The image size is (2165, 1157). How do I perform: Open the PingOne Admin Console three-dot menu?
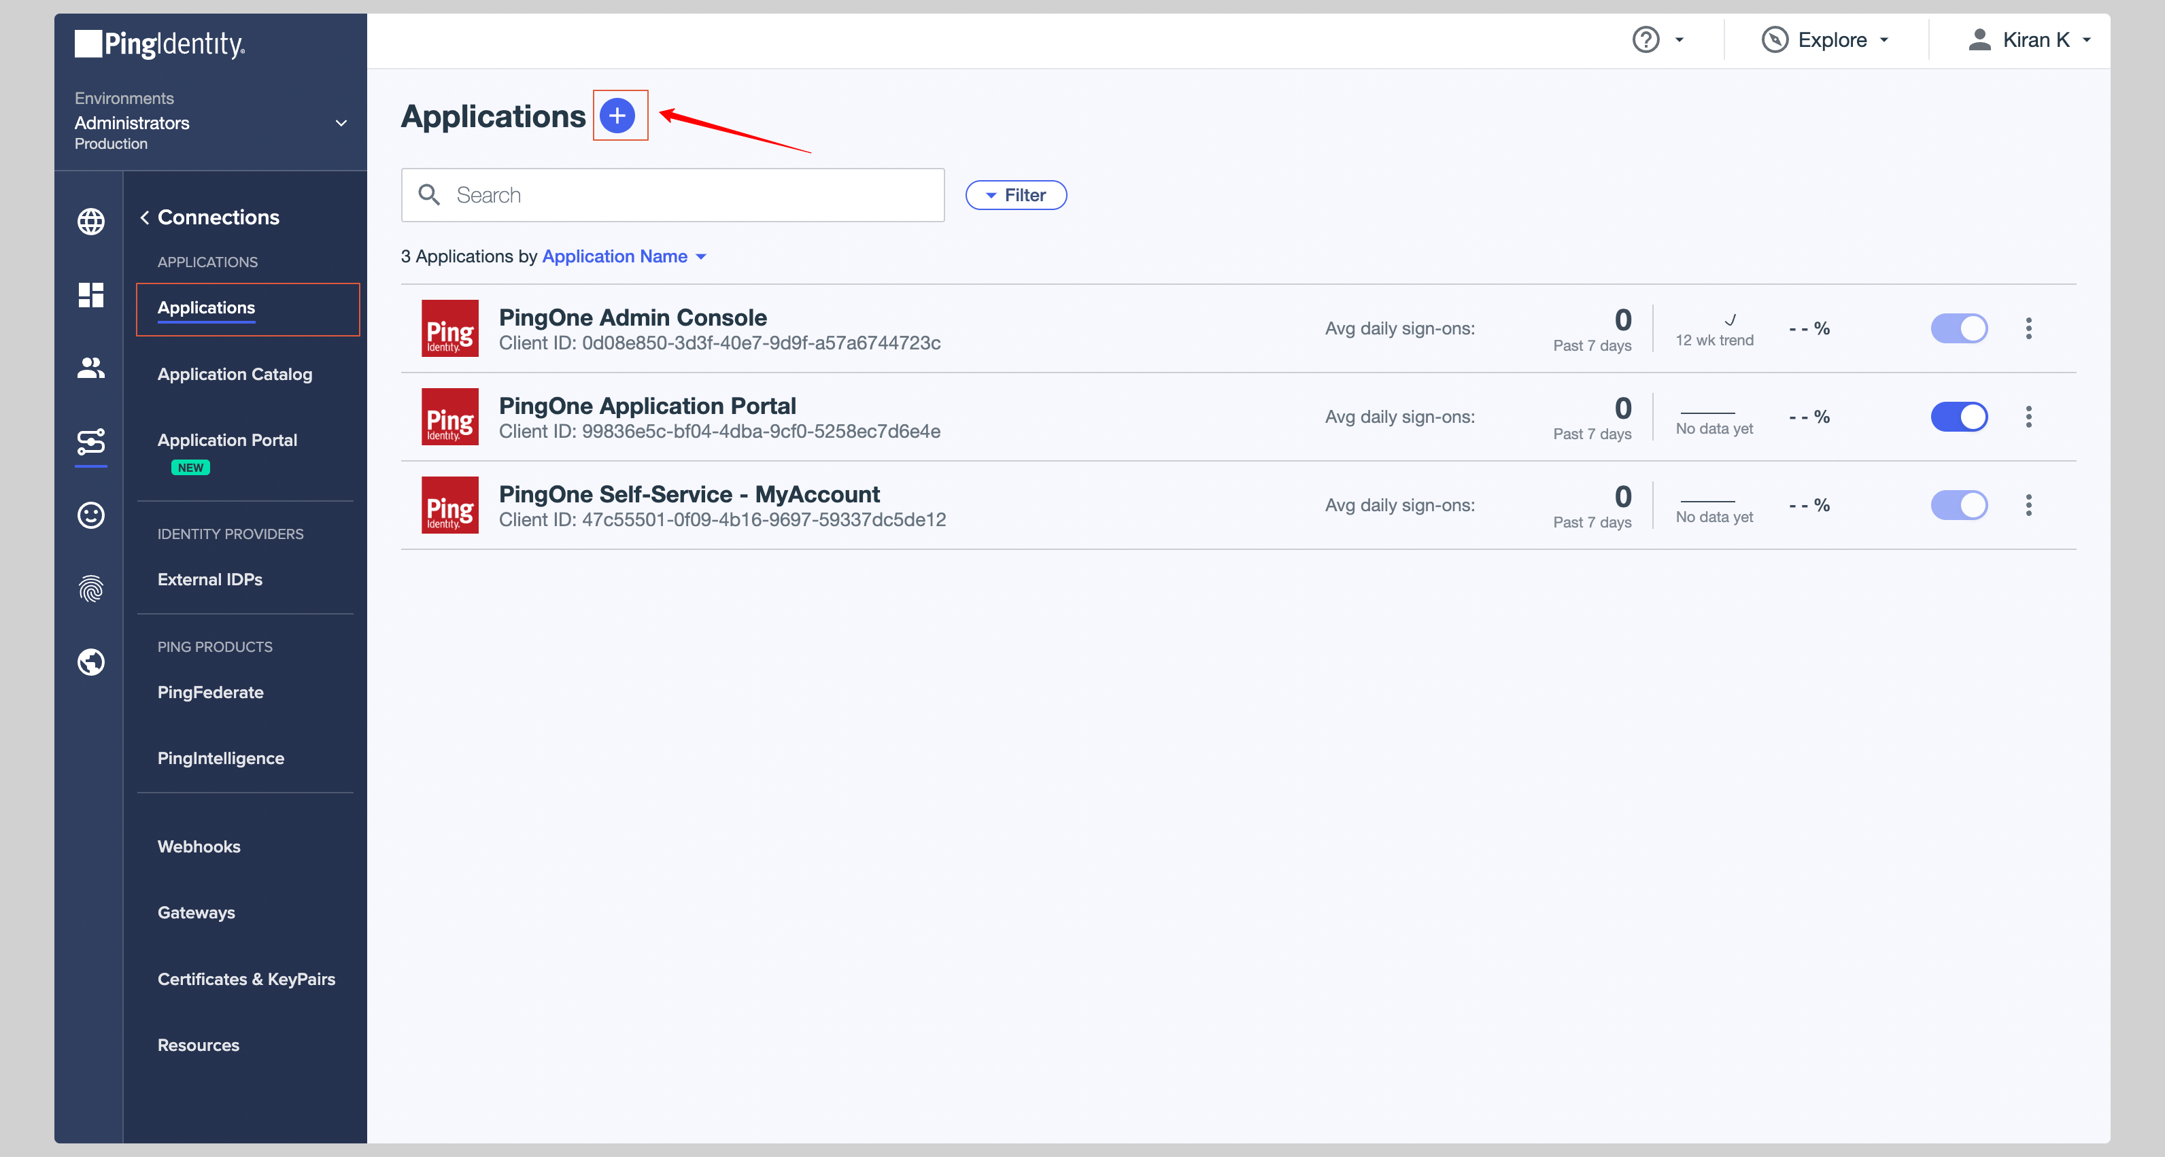pyautogui.click(x=2028, y=328)
